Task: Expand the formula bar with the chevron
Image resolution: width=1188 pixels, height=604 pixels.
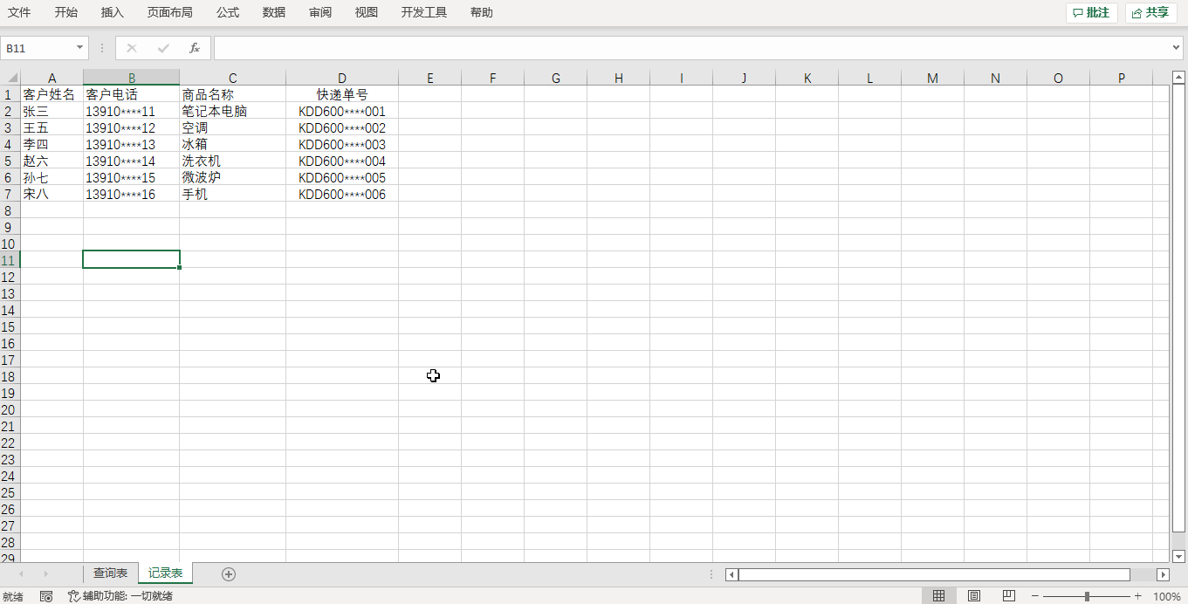Action: 1177,48
